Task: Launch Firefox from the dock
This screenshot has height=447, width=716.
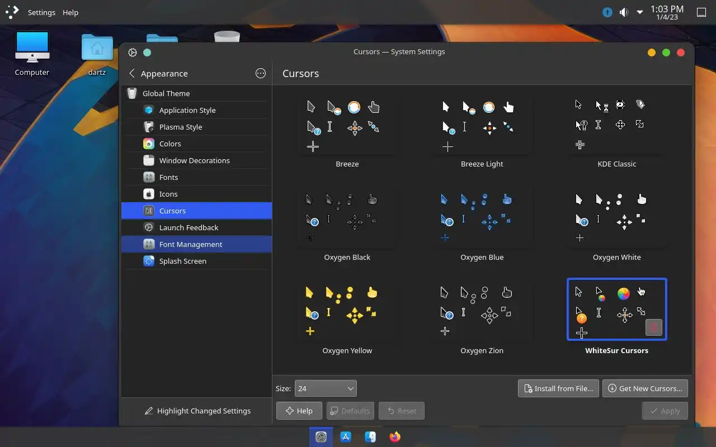Action: [395, 437]
